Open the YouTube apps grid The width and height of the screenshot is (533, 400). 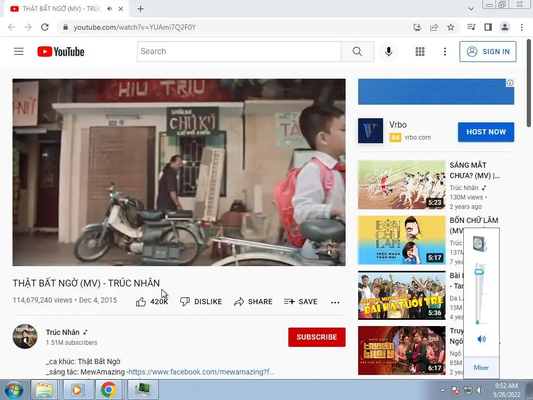pos(420,52)
